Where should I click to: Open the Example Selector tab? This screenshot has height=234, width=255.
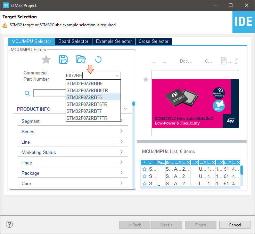coord(114,42)
